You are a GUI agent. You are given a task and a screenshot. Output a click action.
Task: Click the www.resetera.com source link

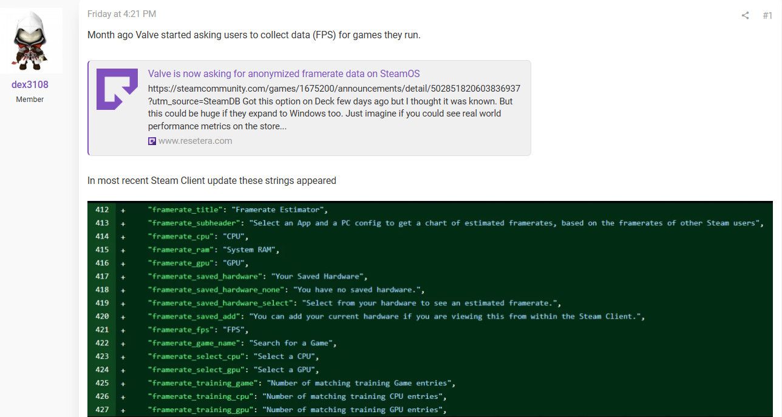pos(195,141)
